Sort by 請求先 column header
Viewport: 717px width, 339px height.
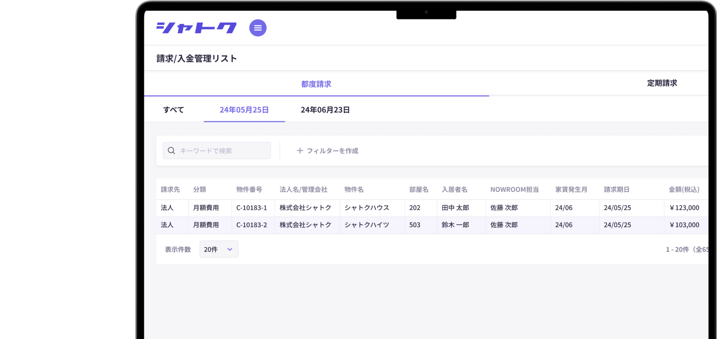coord(170,189)
